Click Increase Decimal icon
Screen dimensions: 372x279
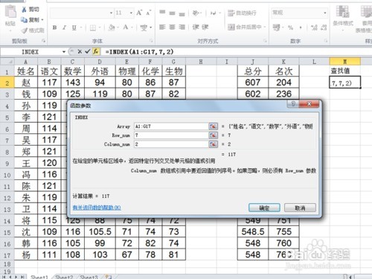coord(314,28)
